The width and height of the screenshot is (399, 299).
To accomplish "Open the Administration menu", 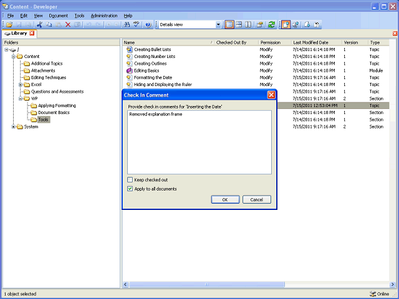I will click(104, 16).
